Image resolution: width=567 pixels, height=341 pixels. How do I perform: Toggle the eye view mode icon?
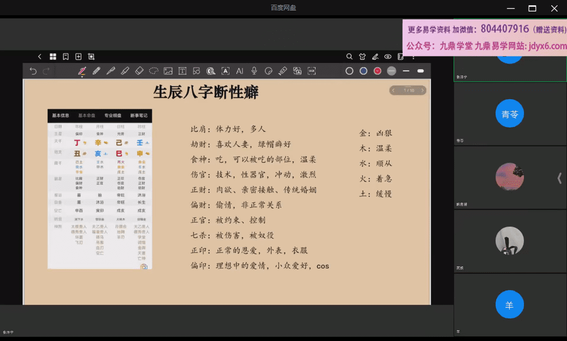coord(388,57)
